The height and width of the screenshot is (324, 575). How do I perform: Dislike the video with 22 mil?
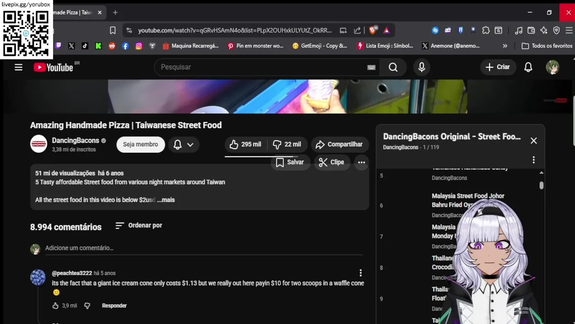287,144
